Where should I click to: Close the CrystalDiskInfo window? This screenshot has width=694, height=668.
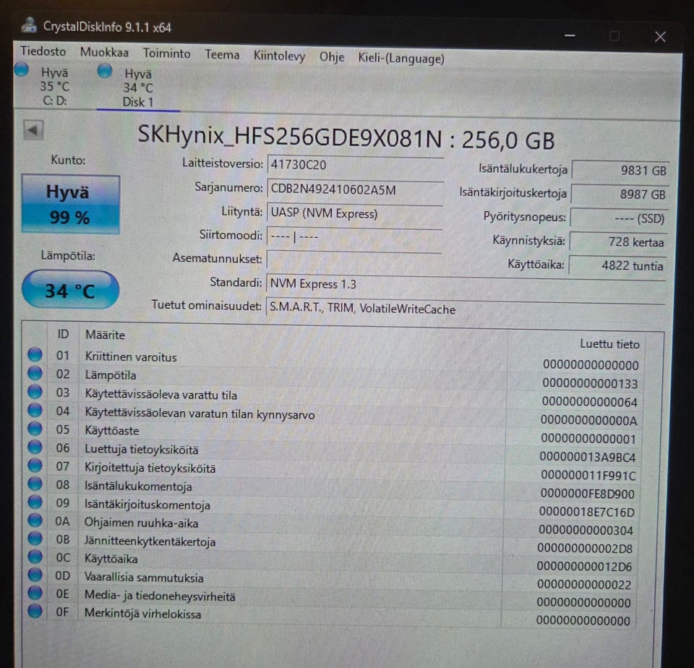pyautogui.click(x=660, y=37)
